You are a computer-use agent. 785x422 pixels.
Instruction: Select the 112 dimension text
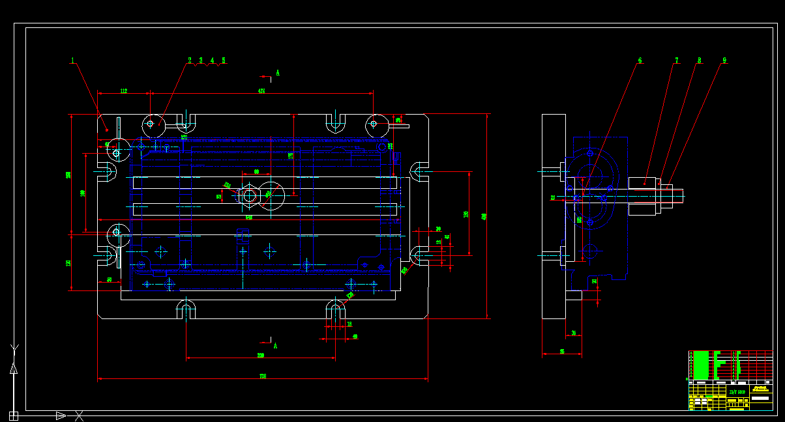(124, 91)
